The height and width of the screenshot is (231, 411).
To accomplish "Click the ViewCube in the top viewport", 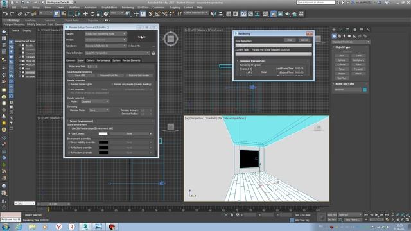I will [171, 39].
